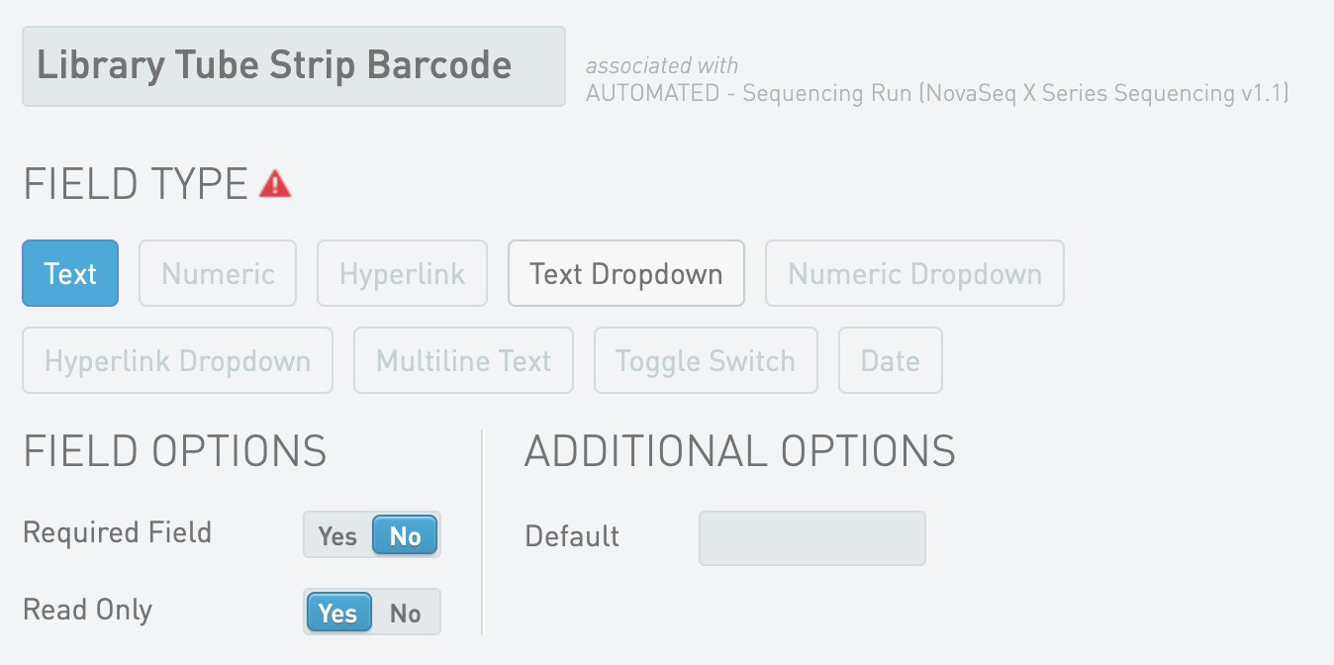Disable Read Only with No
The height and width of the screenshot is (665, 1334).
[x=406, y=614]
